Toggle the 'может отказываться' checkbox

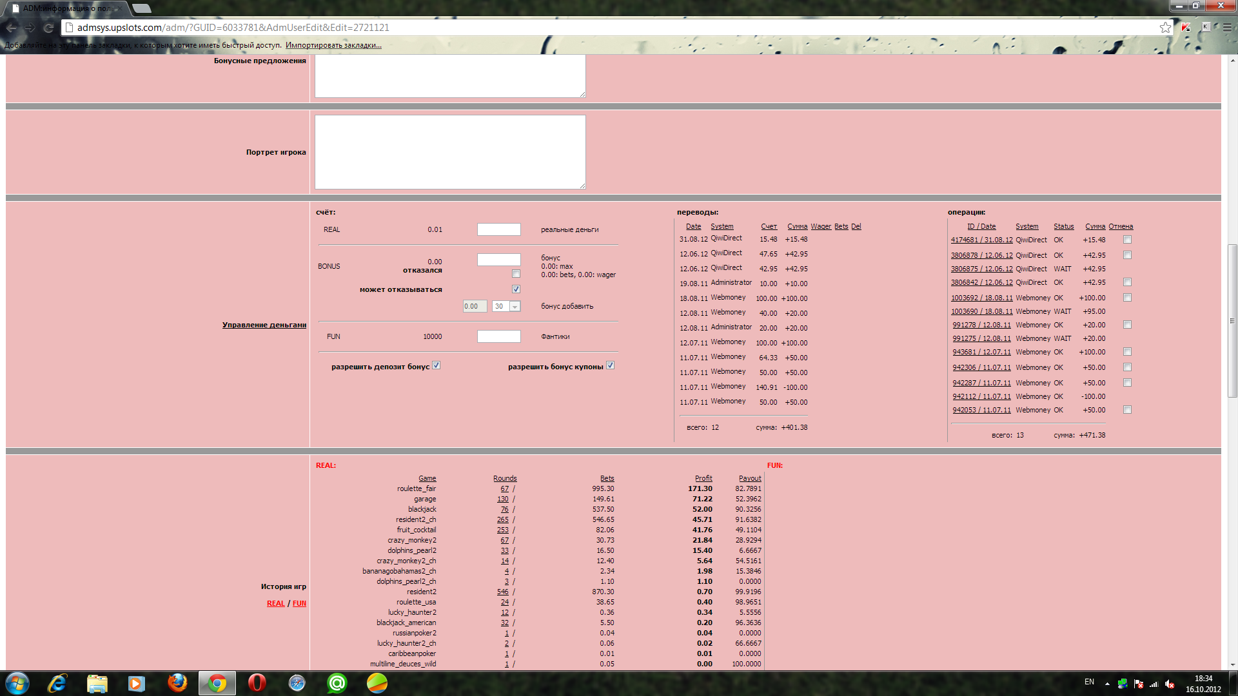516,289
